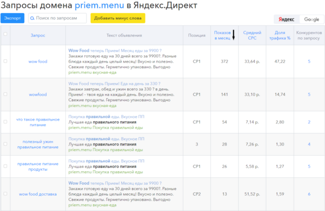Click the impressions value 372

pos(224,61)
